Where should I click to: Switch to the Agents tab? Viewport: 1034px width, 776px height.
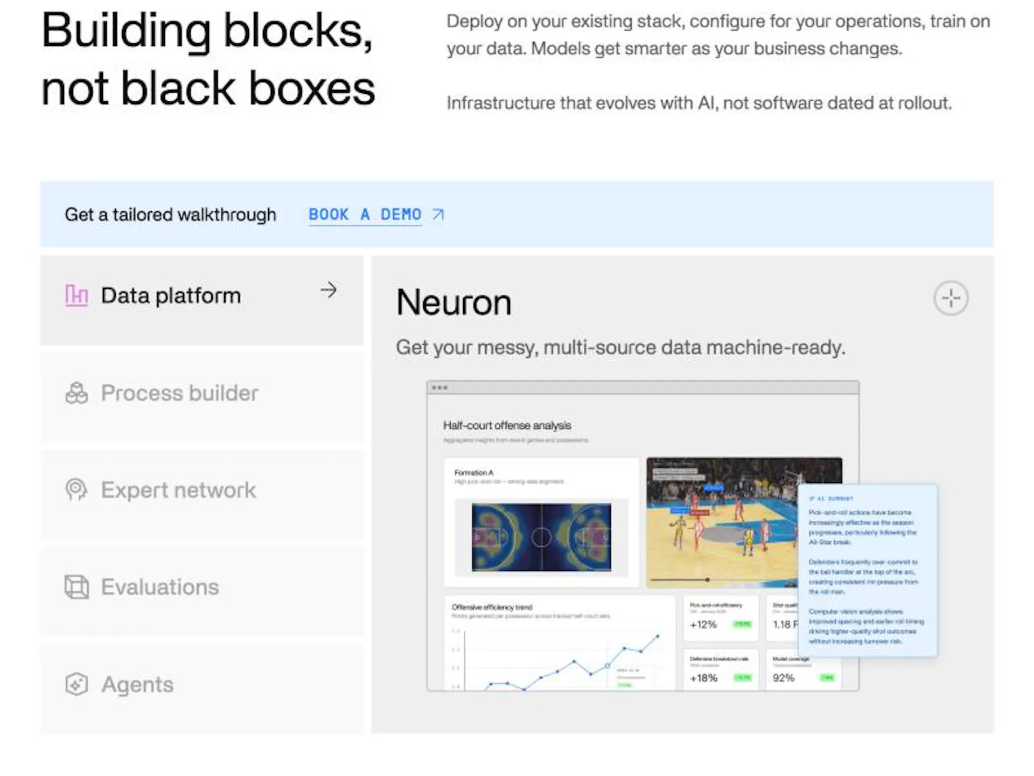(x=201, y=689)
